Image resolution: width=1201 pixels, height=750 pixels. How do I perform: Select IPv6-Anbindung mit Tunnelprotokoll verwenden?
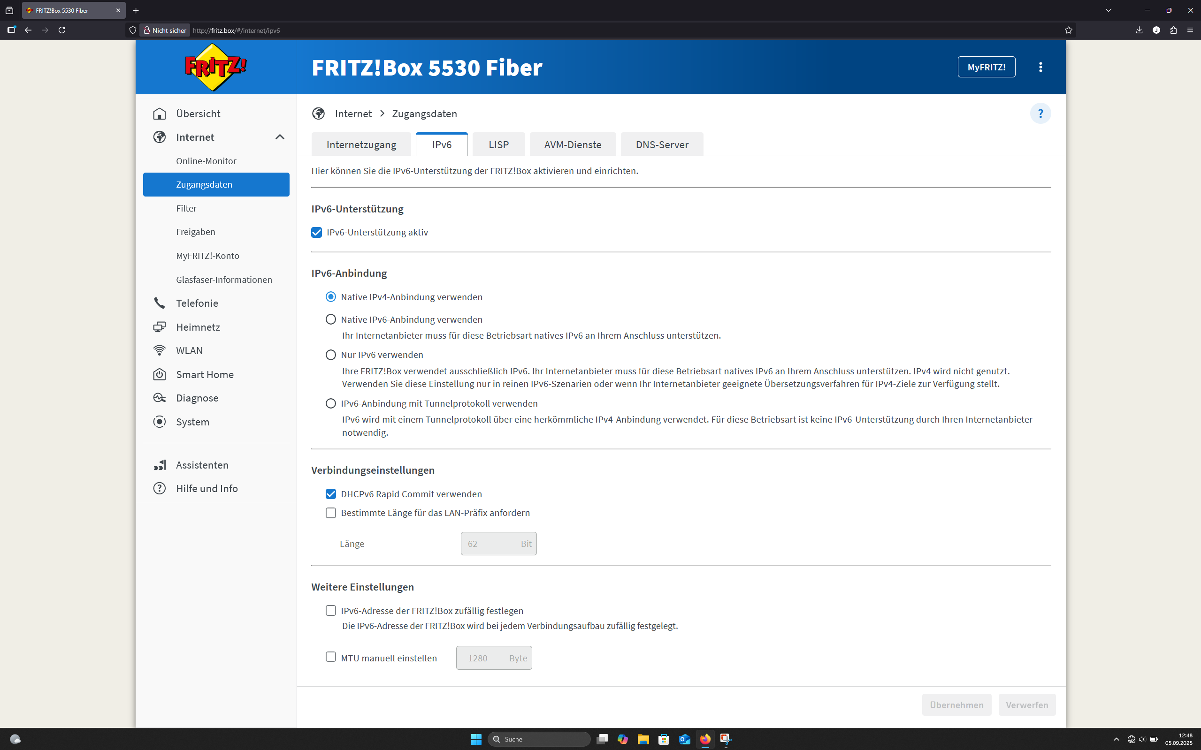tap(330, 403)
